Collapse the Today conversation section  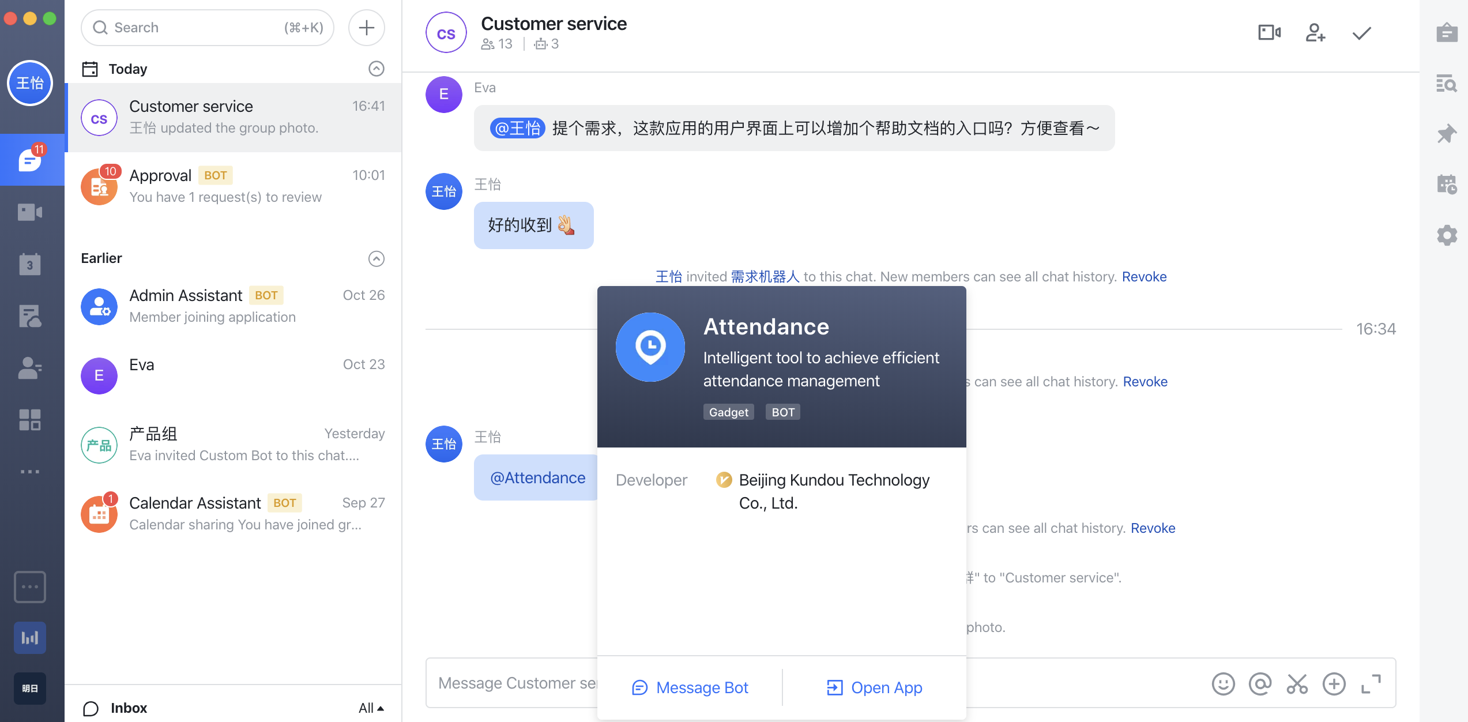(x=376, y=69)
